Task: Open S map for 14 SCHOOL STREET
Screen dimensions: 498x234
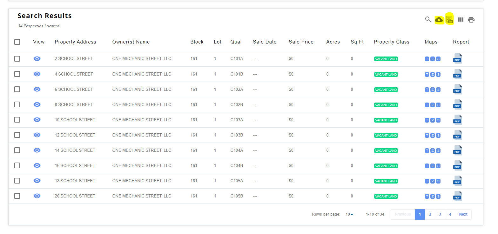Action: [438, 150]
